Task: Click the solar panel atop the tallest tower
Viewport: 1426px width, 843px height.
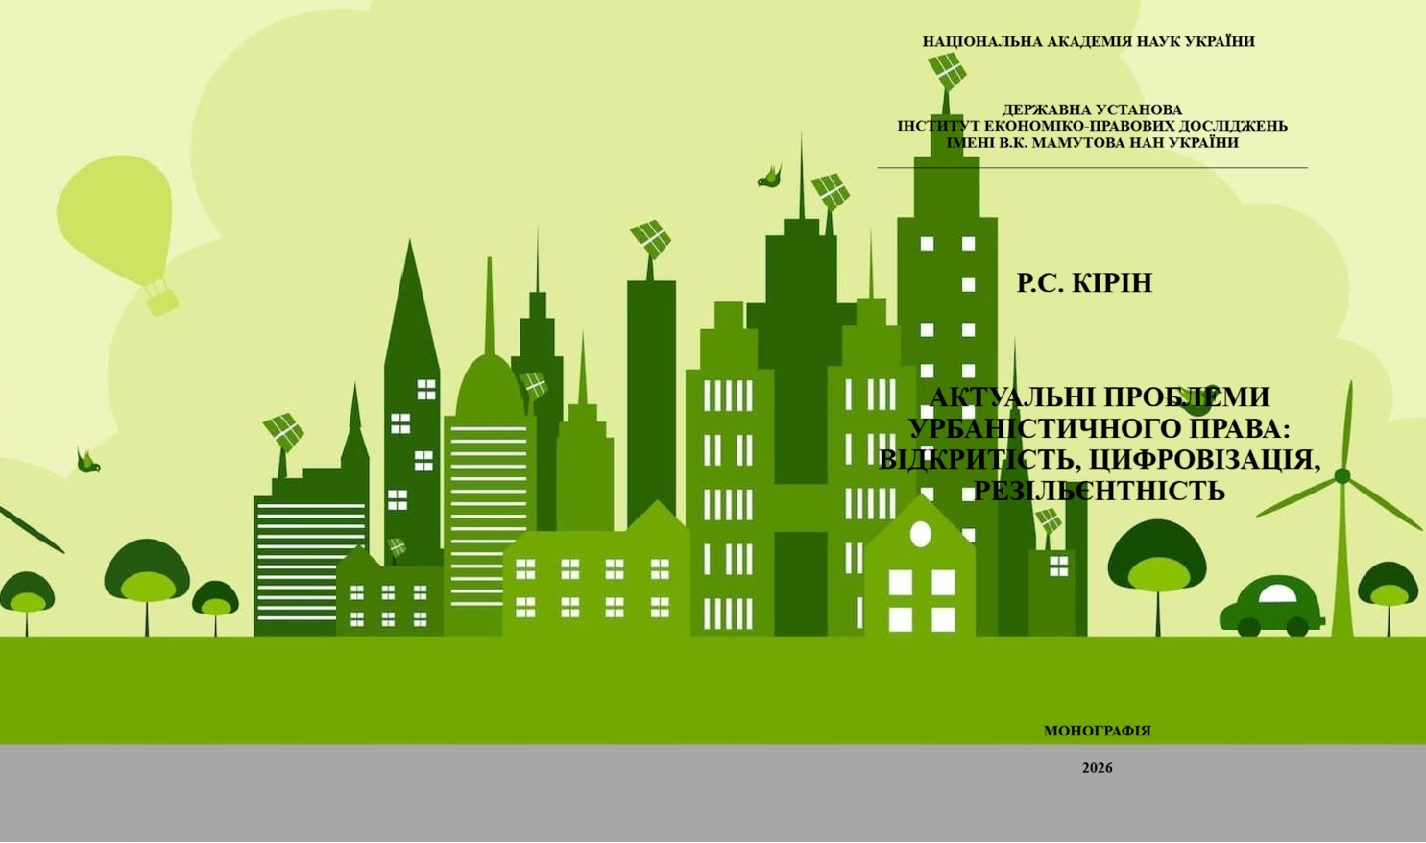Action: click(x=947, y=70)
